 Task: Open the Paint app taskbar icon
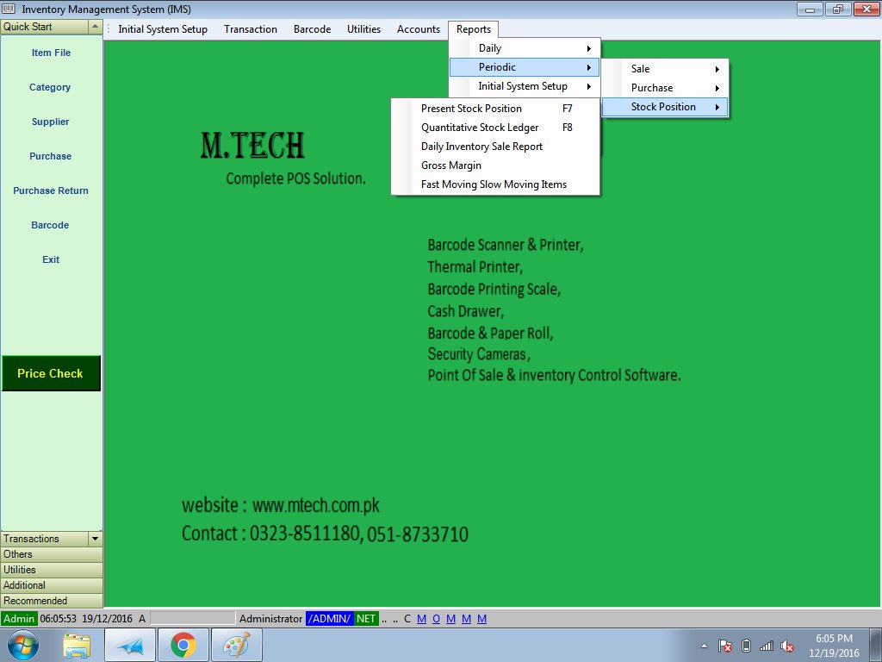point(235,645)
